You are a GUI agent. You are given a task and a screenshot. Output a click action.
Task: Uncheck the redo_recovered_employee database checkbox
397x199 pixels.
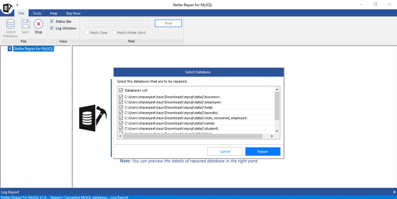click(121, 118)
